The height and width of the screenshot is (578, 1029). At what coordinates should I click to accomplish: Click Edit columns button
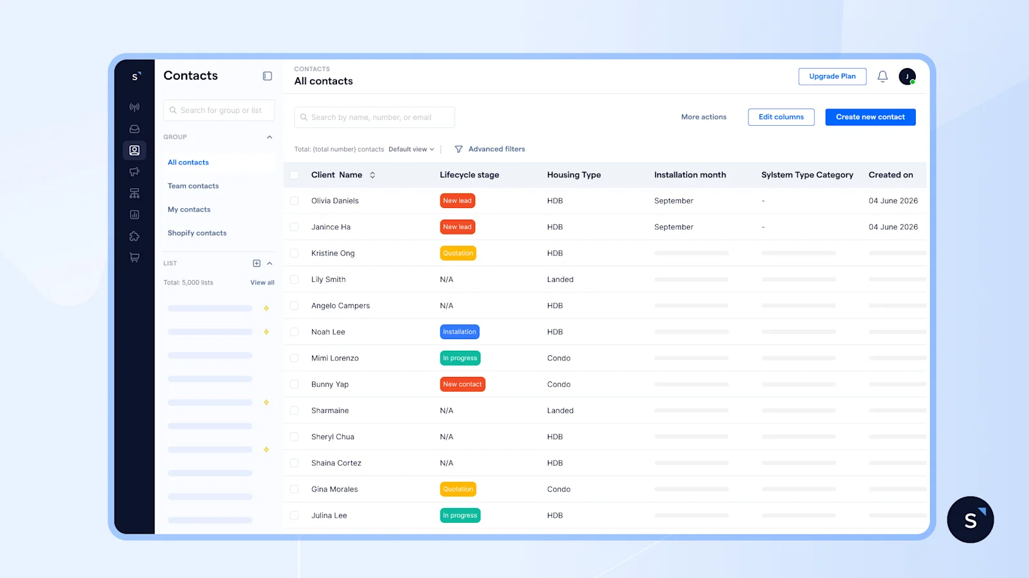point(781,117)
